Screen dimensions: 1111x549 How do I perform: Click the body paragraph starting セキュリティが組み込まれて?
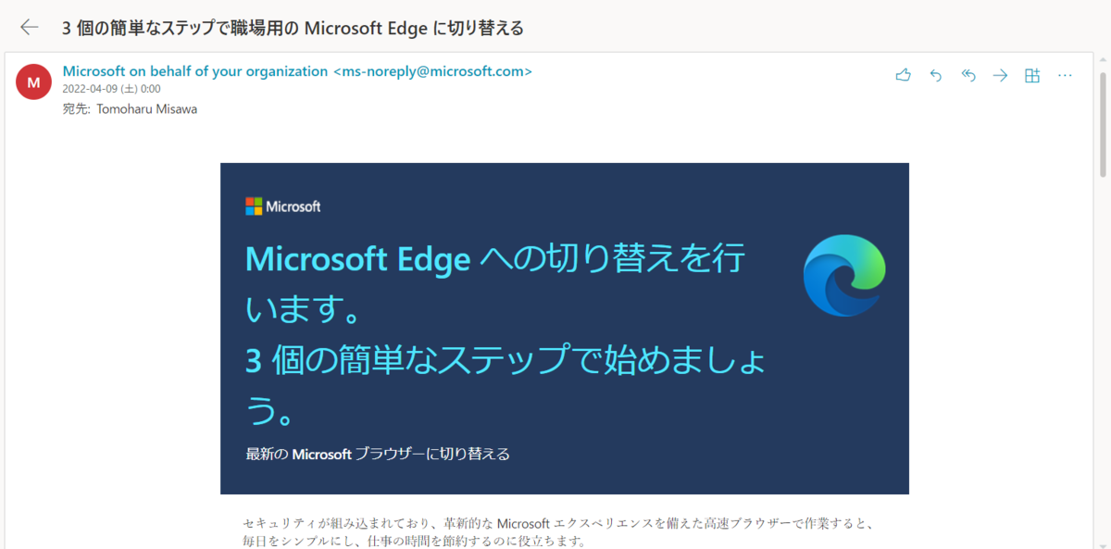(x=558, y=532)
